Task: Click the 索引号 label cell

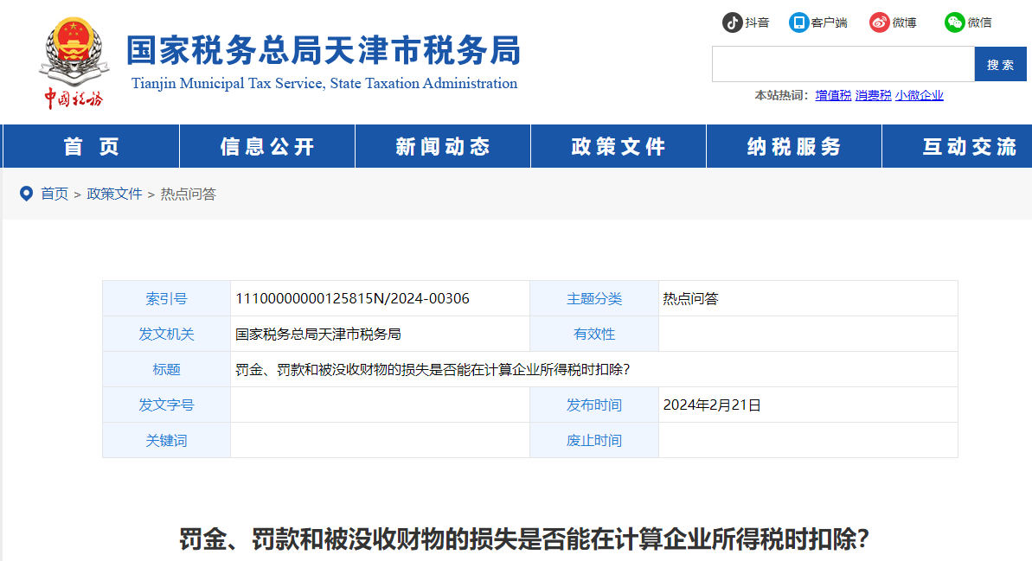Action: 166,298
